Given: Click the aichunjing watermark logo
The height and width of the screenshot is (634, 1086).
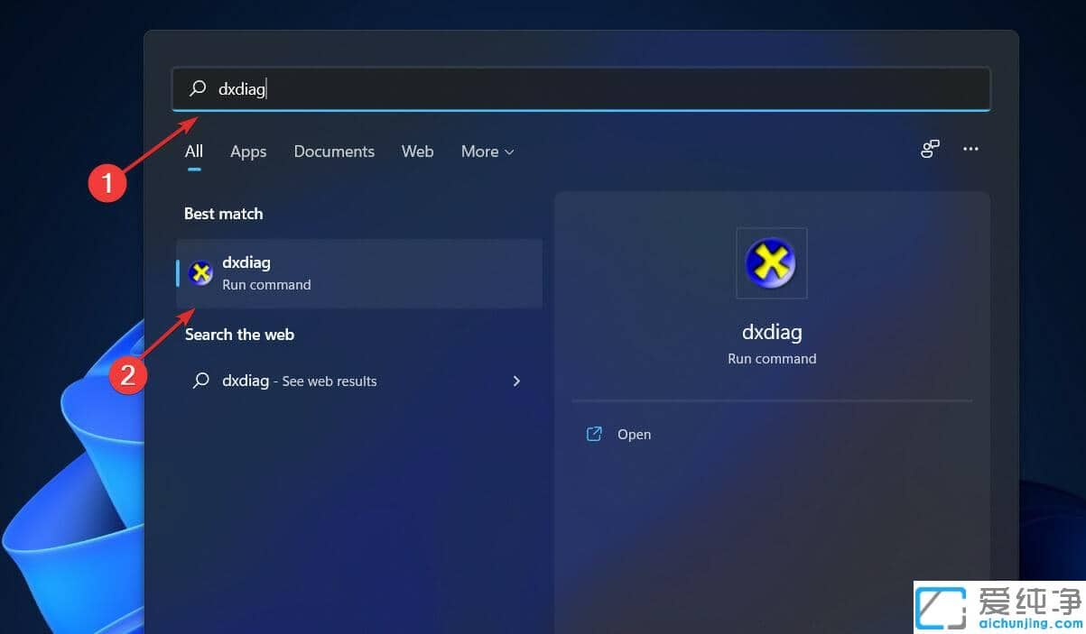Looking at the screenshot, I should [x=998, y=607].
